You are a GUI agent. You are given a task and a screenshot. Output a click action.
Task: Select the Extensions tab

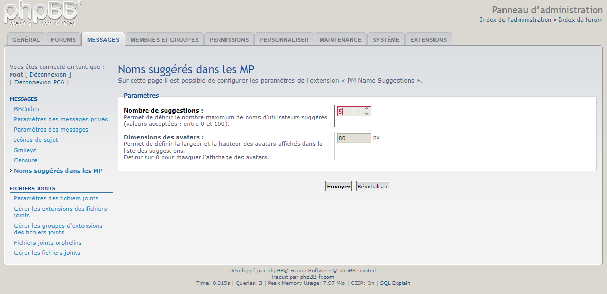(x=428, y=40)
